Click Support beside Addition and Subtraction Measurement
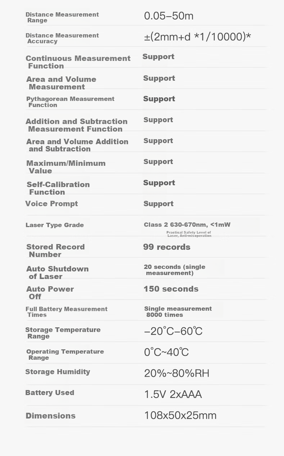The width and height of the screenshot is (284, 456). 158,120
